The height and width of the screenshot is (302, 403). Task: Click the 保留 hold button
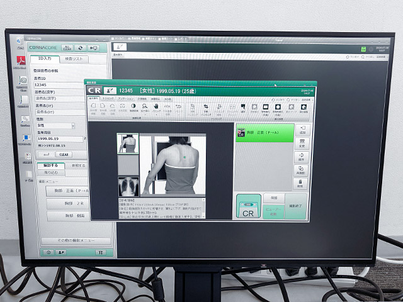pos(274,198)
